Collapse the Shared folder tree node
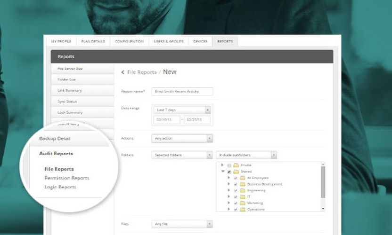 coord(222,172)
